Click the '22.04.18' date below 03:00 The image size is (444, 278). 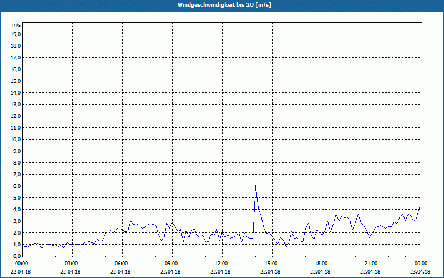click(70, 271)
